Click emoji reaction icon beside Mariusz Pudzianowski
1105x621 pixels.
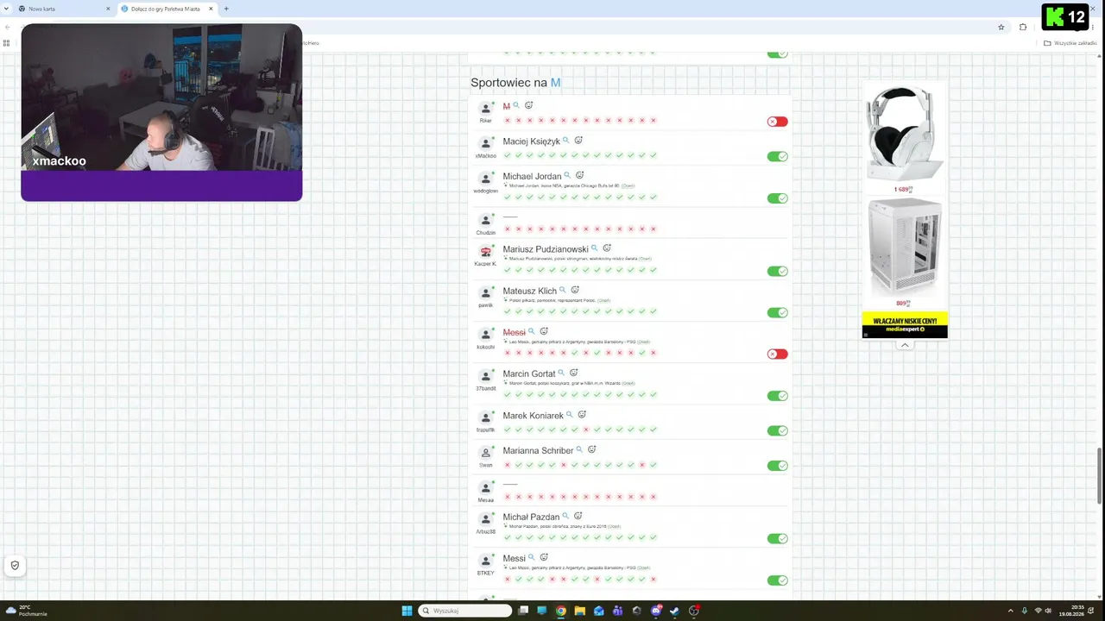pos(607,248)
